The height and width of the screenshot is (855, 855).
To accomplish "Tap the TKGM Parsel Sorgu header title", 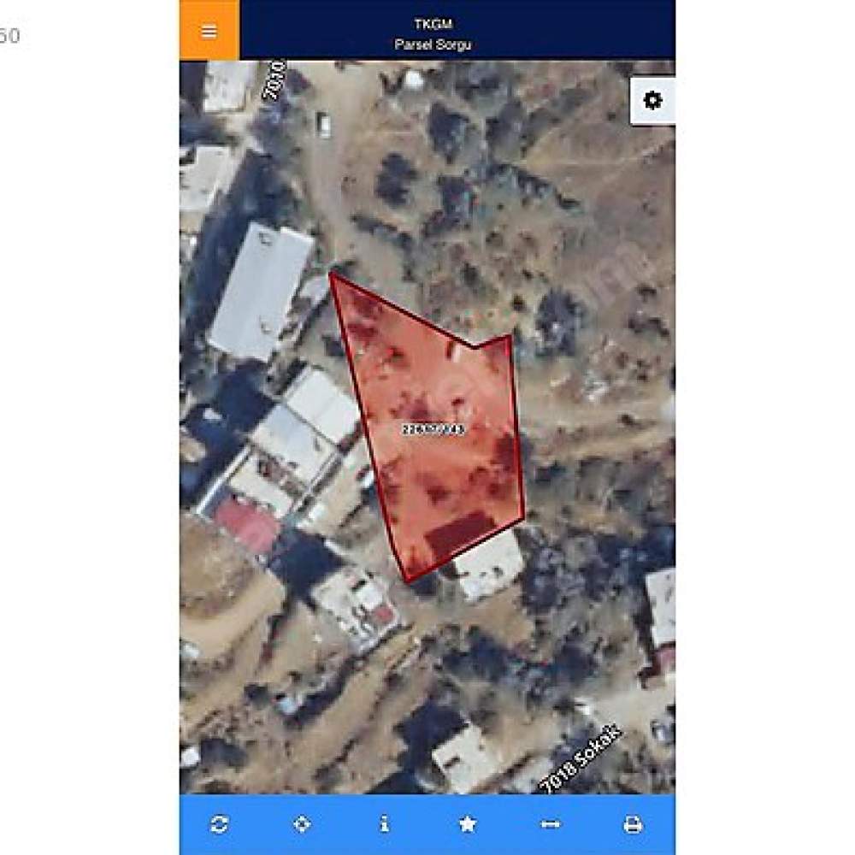I will pyautogui.click(x=433, y=34).
